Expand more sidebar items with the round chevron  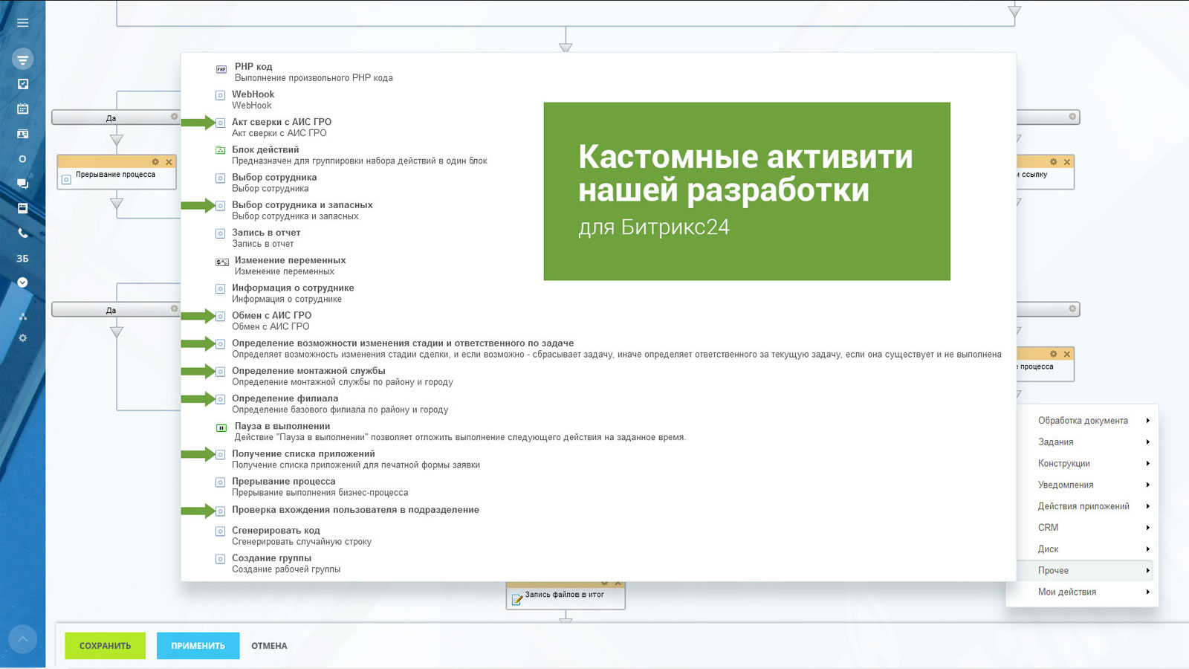point(23,282)
